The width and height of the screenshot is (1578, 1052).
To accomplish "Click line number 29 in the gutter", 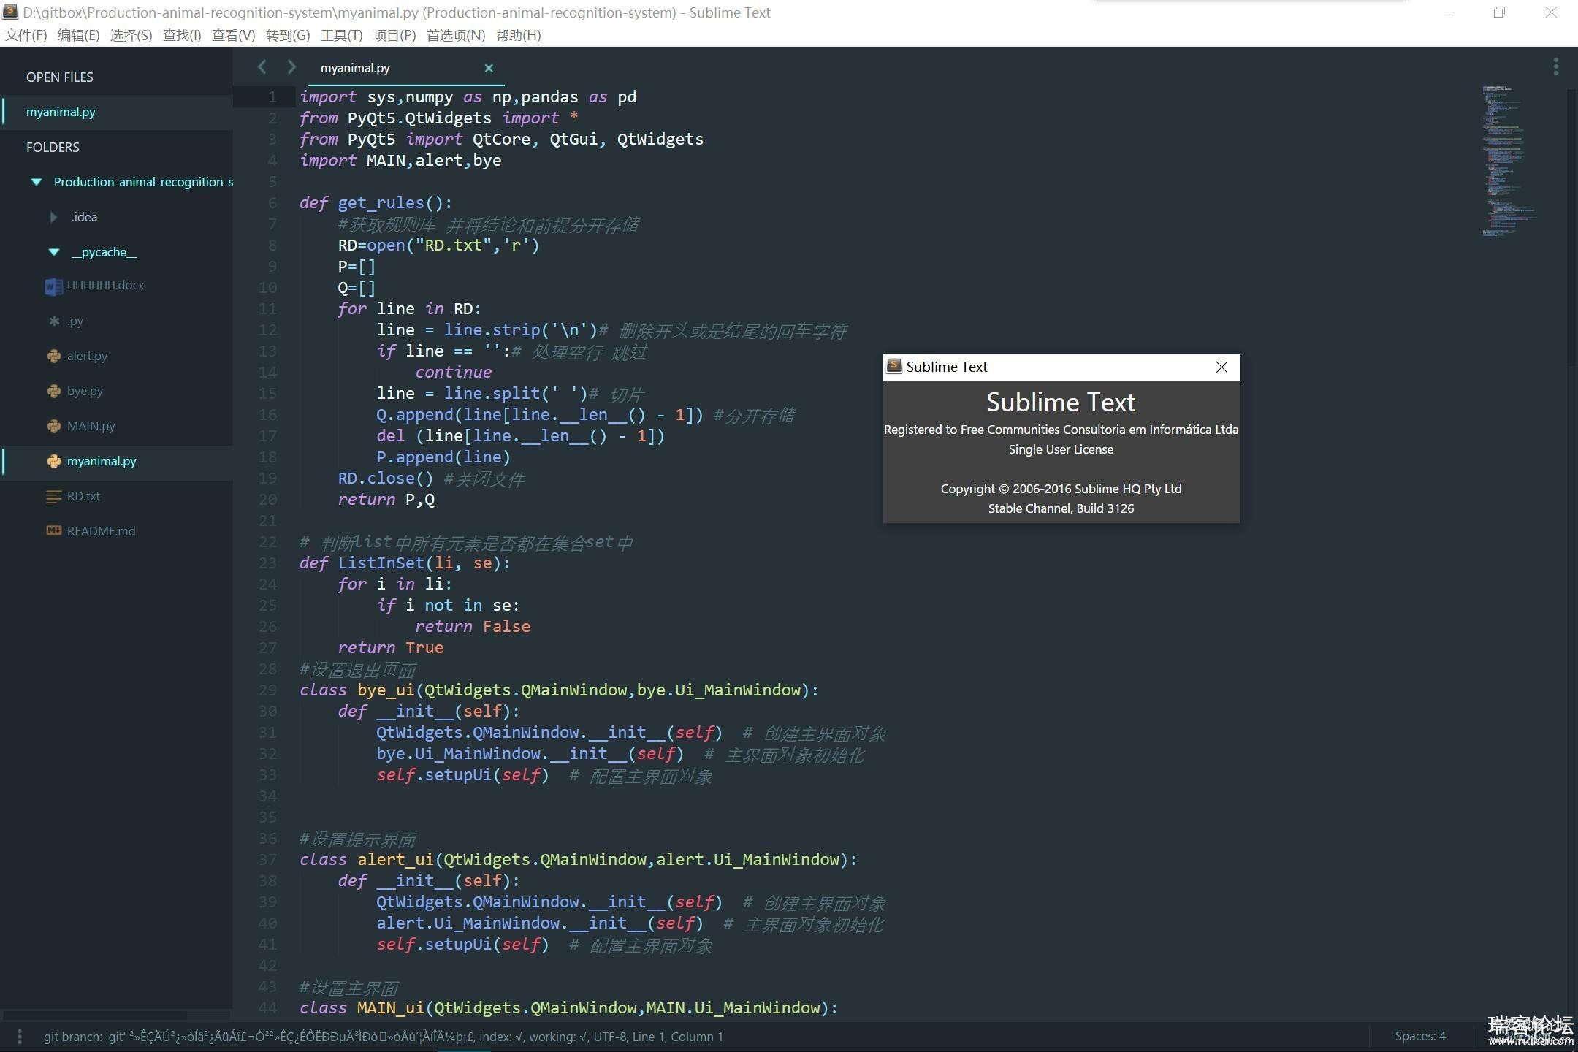I will point(267,690).
